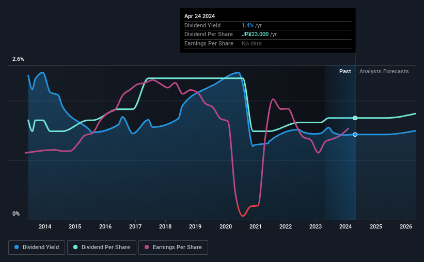424x262 pixels.
Task: Click the 2023 label on the time axis
Action: (316, 226)
